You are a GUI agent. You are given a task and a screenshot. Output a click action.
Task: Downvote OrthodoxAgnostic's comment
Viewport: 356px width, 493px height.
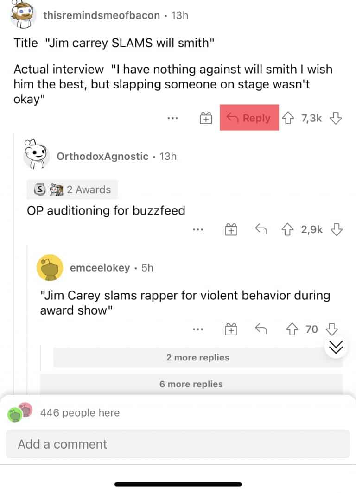337,229
